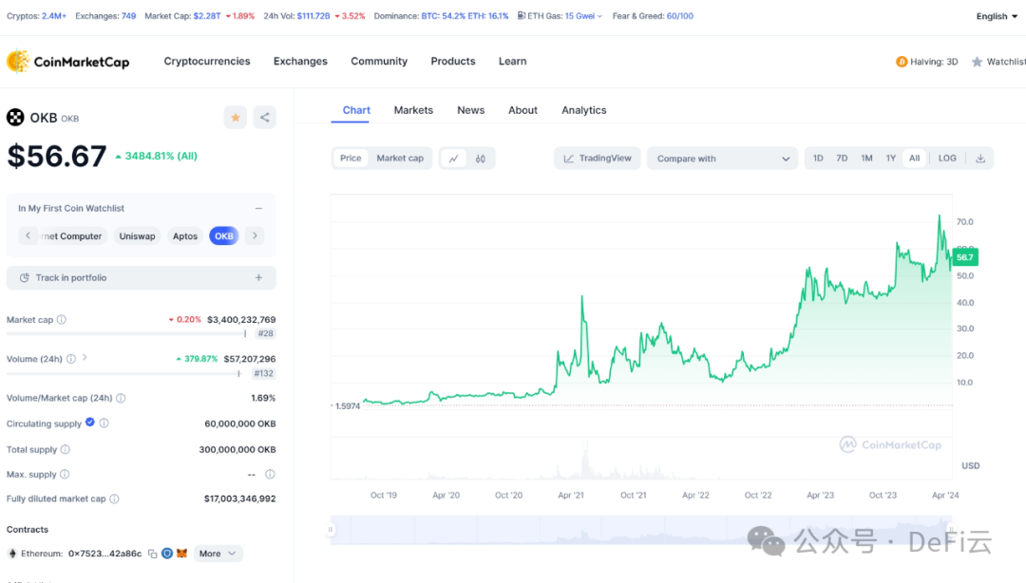Star OKB to add to favorites
The width and height of the screenshot is (1026, 583).
[236, 117]
